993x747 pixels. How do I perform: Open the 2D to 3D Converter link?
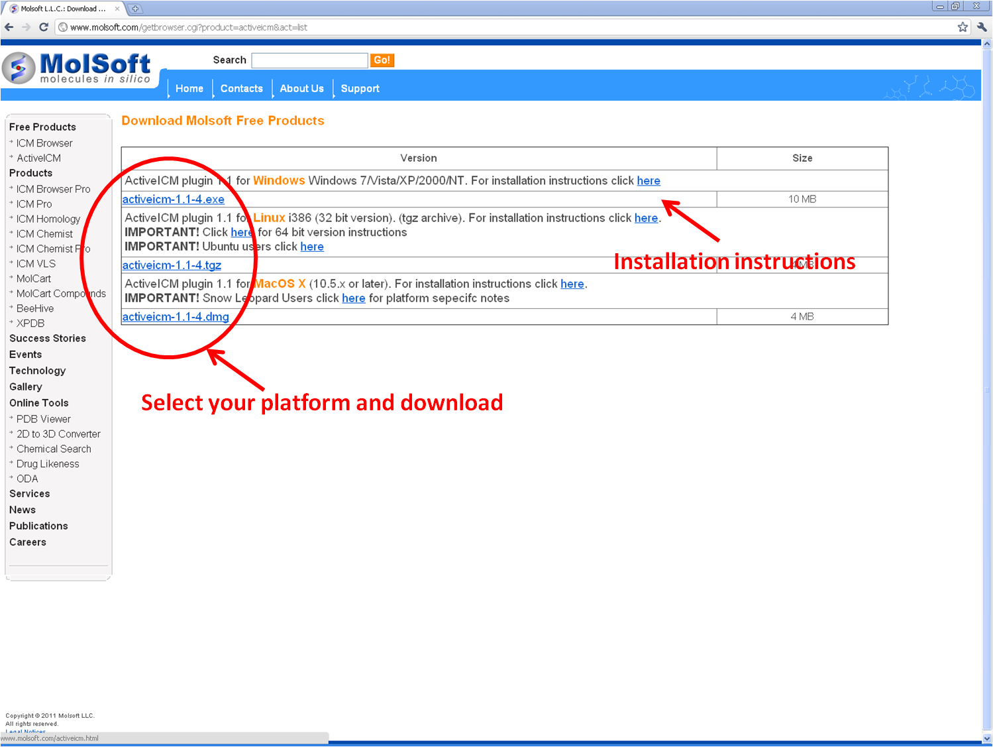pyautogui.click(x=58, y=434)
